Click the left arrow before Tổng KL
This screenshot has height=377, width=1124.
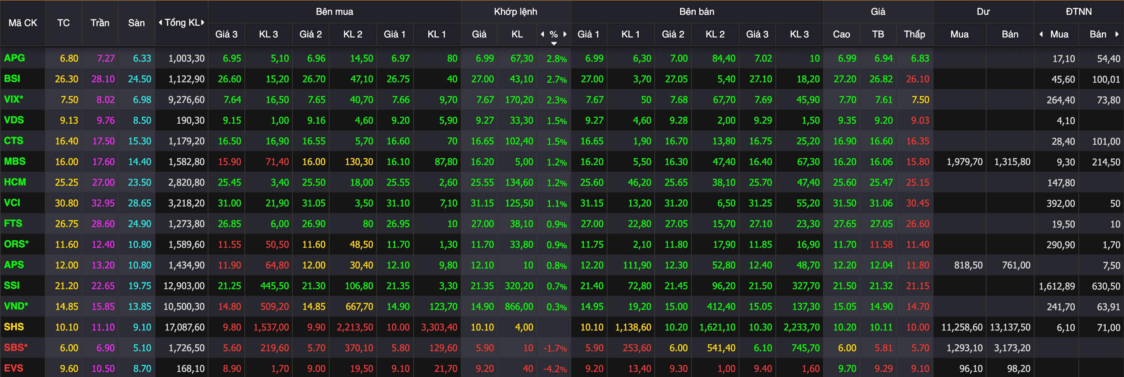(x=160, y=23)
